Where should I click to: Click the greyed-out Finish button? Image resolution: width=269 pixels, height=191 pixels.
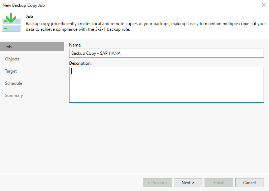click(218, 182)
